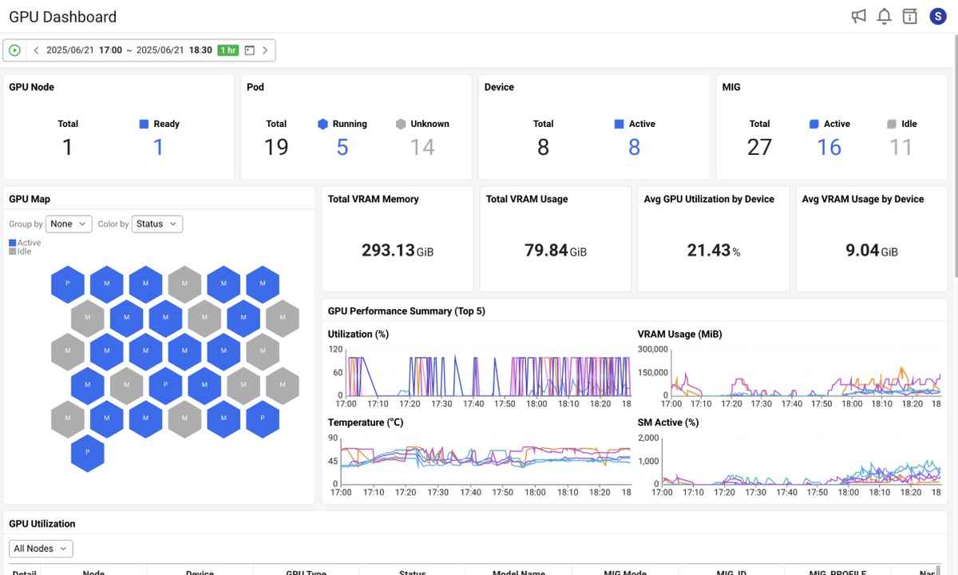958x575 pixels.
Task: Select the lone P hexagon in the last row
Action: [88, 452]
